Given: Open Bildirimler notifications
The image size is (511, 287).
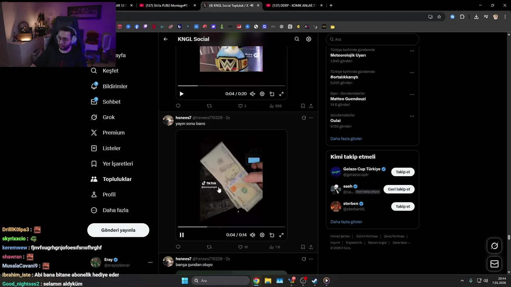Looking at the screenshot, I should coord(110,86).
